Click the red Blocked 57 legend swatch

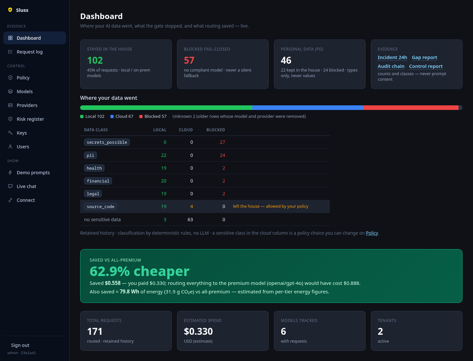pyautogui.click(x=141, y=117)
